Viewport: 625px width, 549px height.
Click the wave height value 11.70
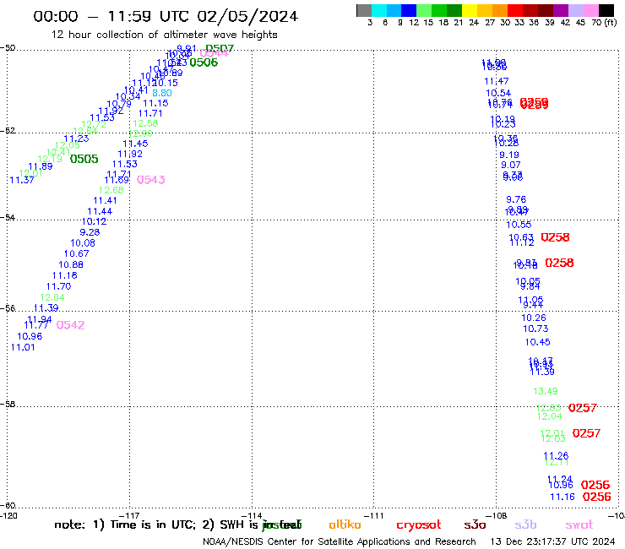click(58, 286)
